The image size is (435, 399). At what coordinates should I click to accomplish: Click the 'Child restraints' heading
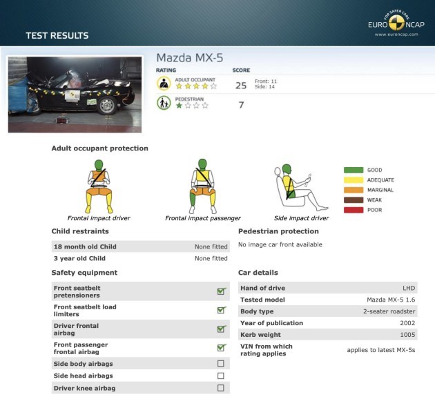click(80, 231)
